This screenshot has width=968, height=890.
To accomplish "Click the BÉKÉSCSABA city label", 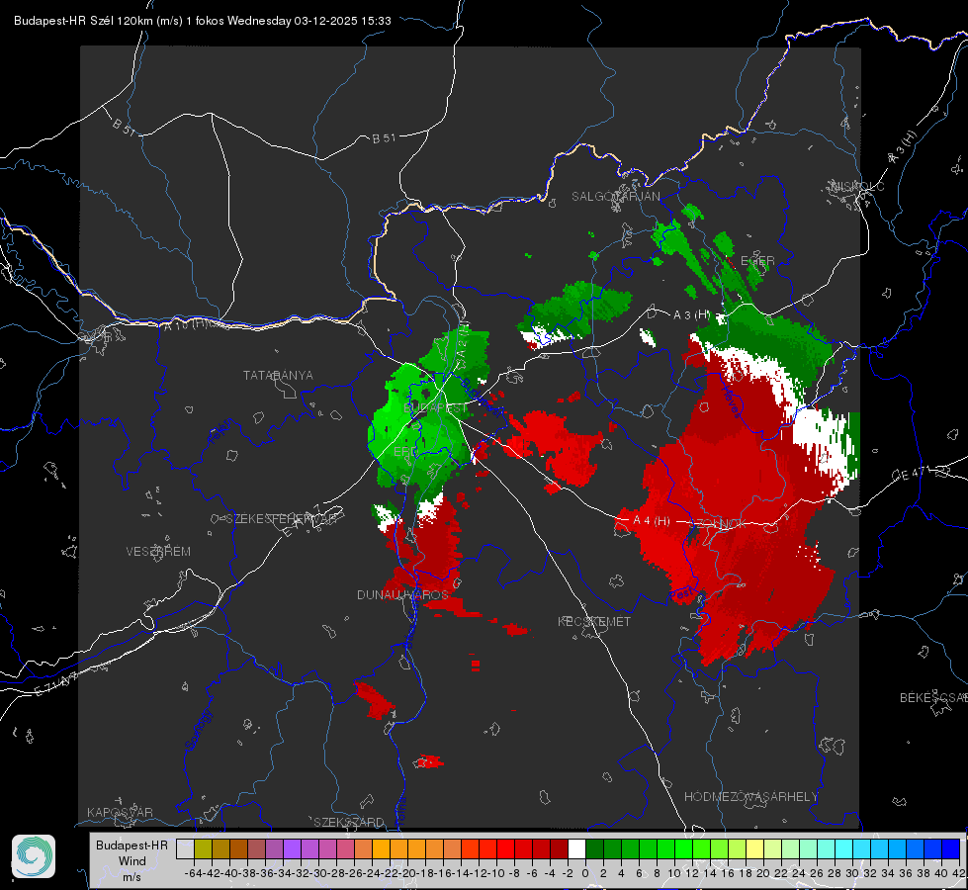I will coord(933,697).
